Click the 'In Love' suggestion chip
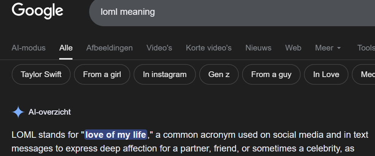 (x=326, y=74)
